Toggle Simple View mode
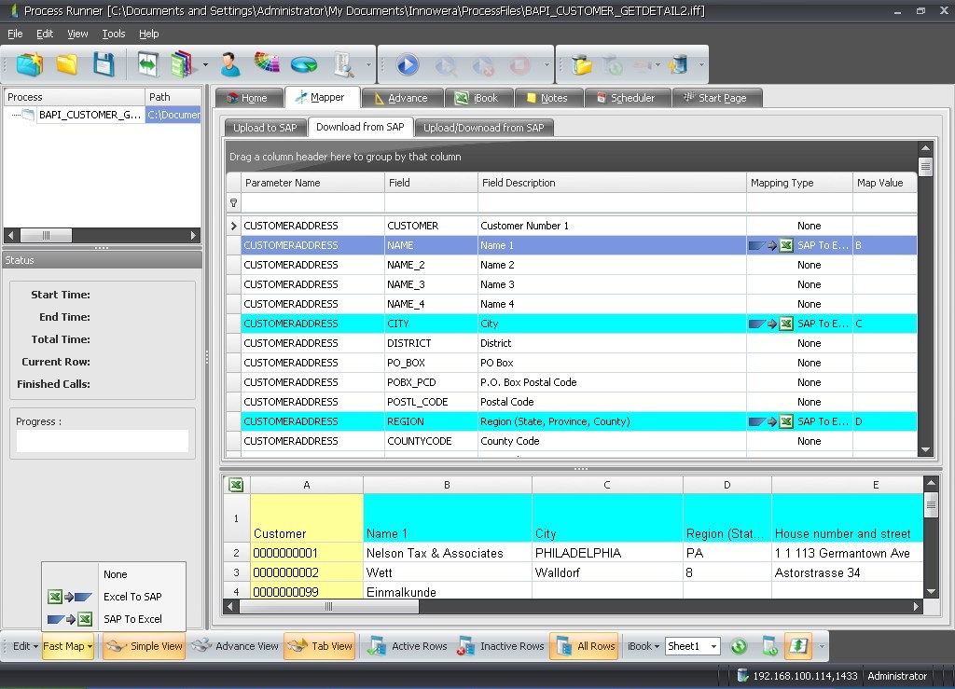The width and height of the screenshot is (955, 689). coord(145,646)
